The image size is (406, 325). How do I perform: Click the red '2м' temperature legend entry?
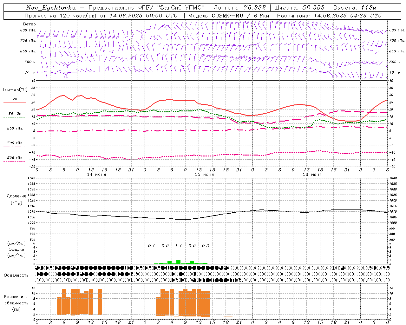(x=15, y=99)
